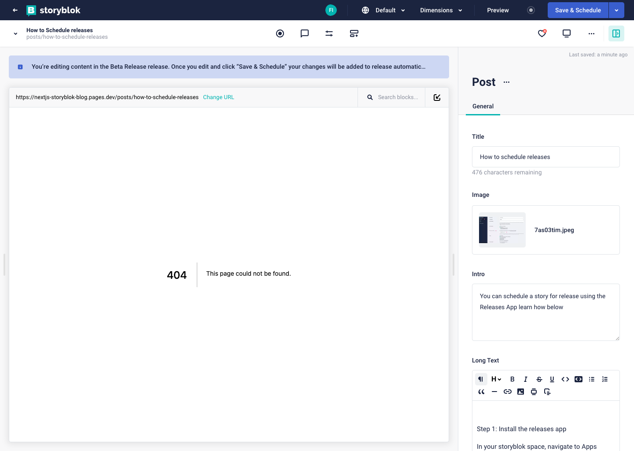Screen dimensions: 634x451
Task: Open the FI user avatar
Action: [x=331, y=10]
